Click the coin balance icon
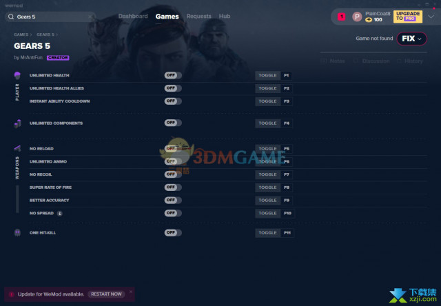Screen dimensions: 441x306 pyautogui.click(x=369, y=20)
